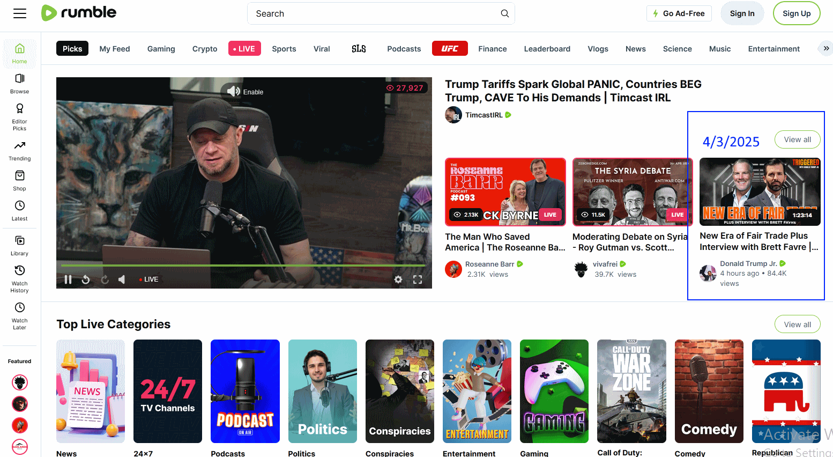This screenshot has width=833, height=457.
Task: Open the News live category
Action: [x=91, y=391]
